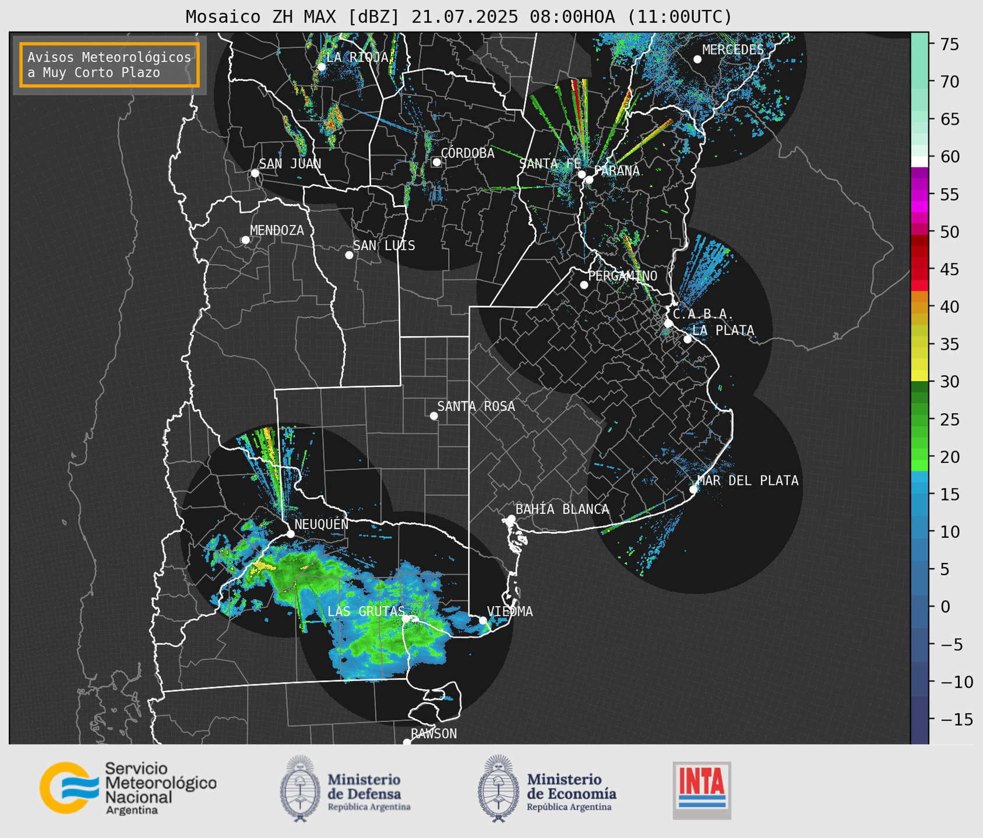This screenshot has width=983, height=838.
Task: Click the Ministerio de Defensa emblem
Action: [x=300, y=788]
